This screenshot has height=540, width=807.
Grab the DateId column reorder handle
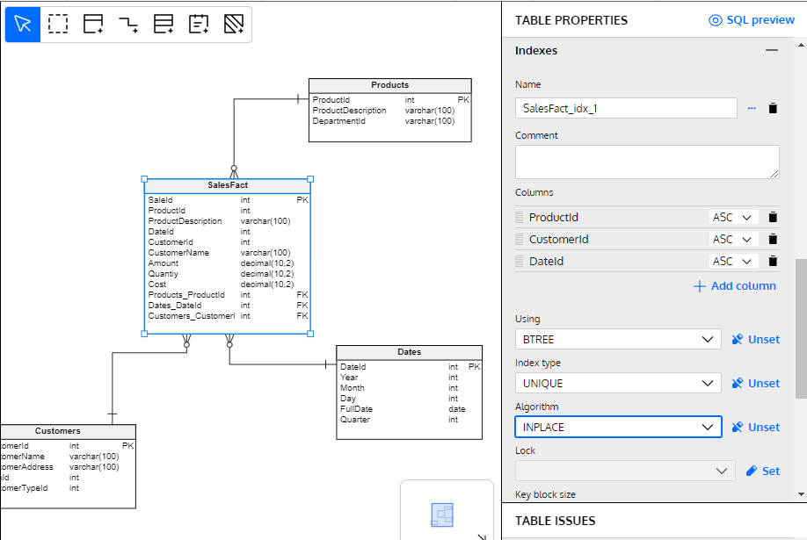click(x=520, y=262)
